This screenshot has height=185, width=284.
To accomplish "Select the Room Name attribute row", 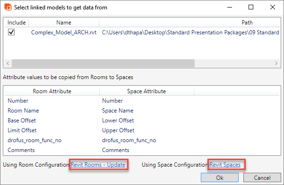I will point(142,111).
